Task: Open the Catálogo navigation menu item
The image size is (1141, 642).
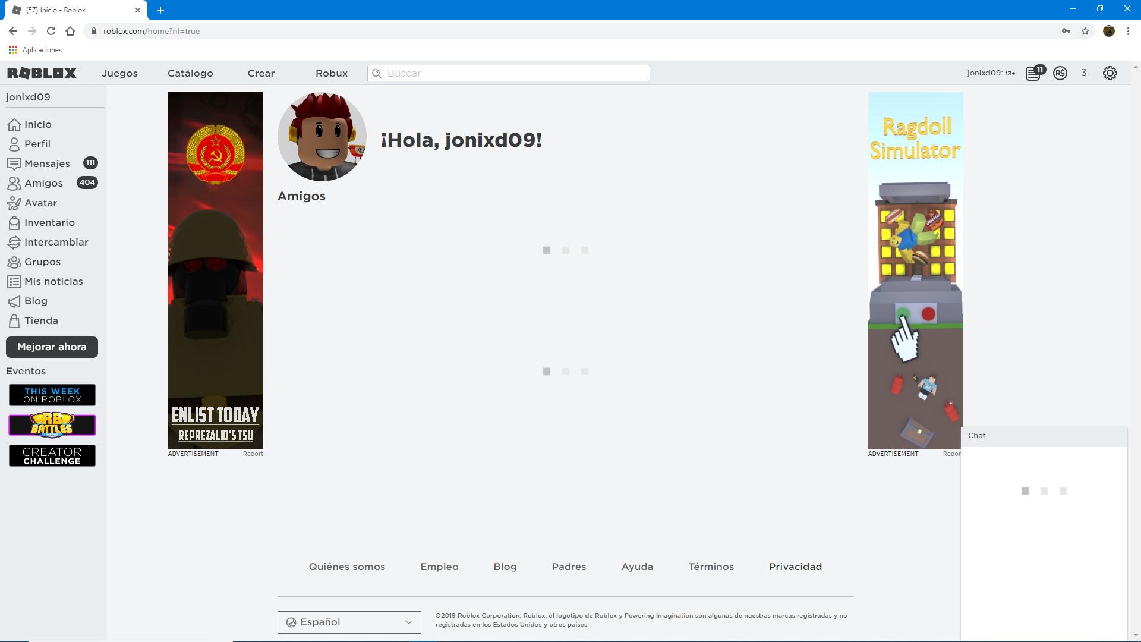Action: 190,73
